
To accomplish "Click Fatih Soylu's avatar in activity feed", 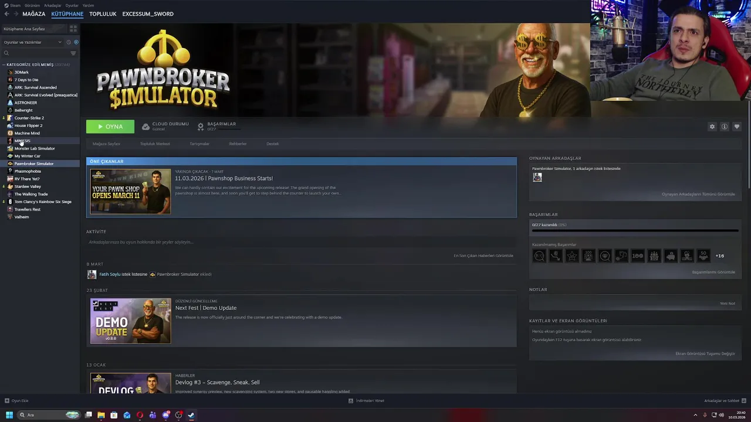I will tap(92, 274).
